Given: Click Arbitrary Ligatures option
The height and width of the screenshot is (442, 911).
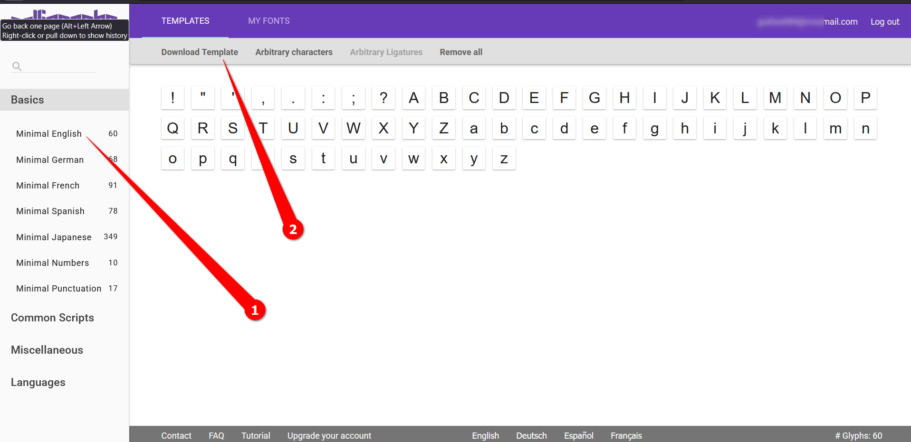Looking at the screenshot, I should (386, 52).
